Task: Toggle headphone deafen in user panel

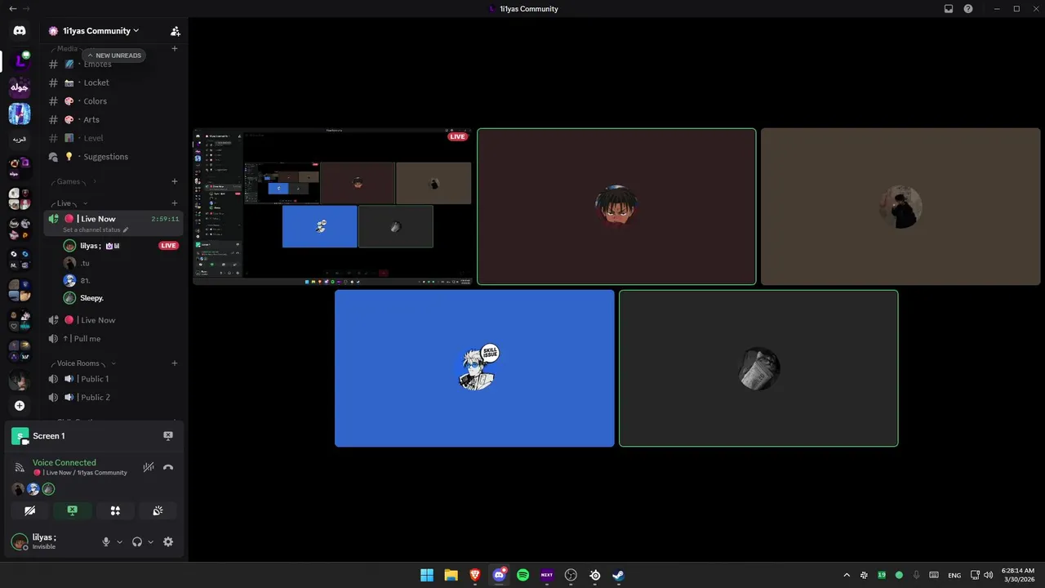Action: coord(137,541)
